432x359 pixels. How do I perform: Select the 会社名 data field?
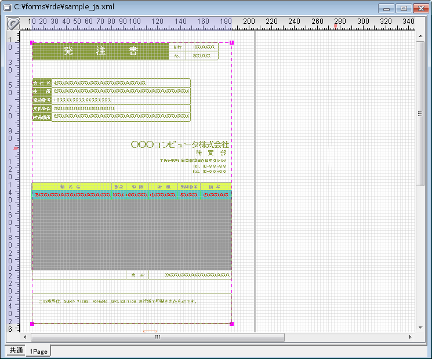click(x=121, y=83)
